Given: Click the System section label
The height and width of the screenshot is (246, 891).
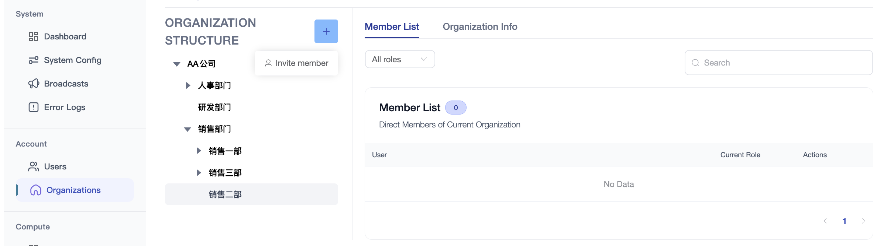Looking at the screenshot, I should [x=30, y=14].
